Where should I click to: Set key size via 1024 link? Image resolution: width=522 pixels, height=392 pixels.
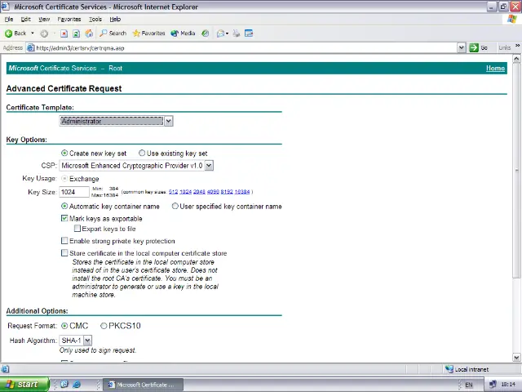coord(185,192)
